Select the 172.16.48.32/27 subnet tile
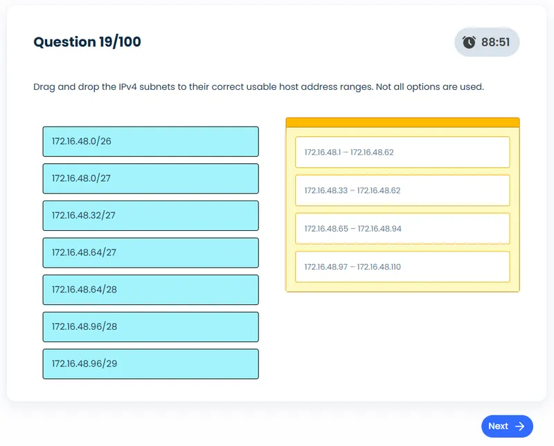The image size is (554, 446). [150, 216]
